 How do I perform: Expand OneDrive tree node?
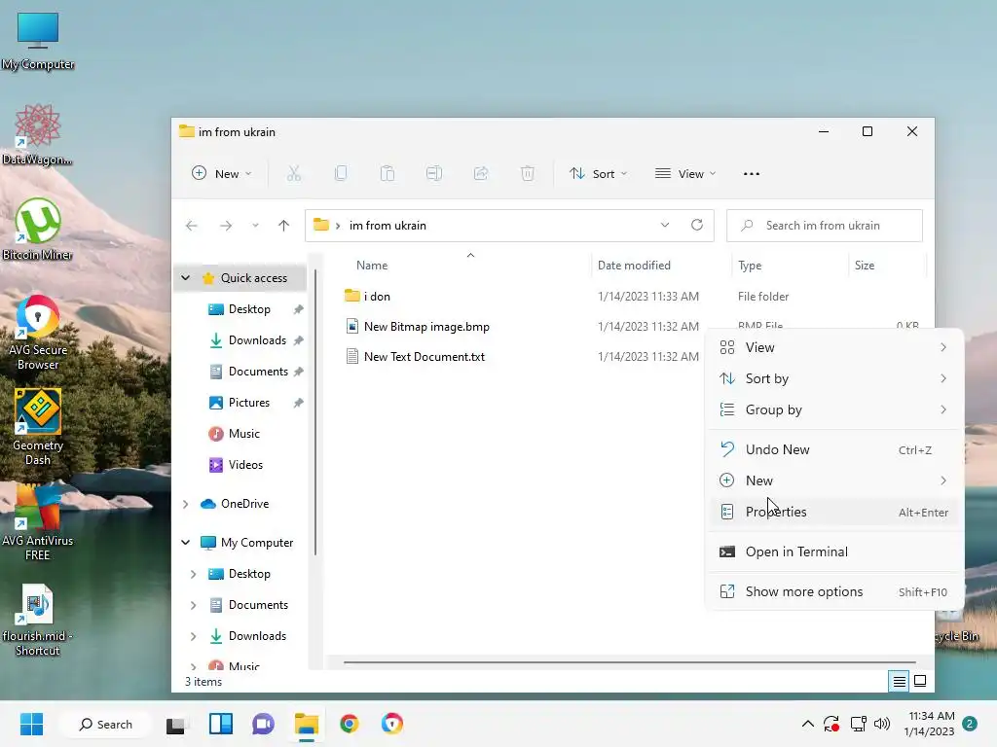185,504
